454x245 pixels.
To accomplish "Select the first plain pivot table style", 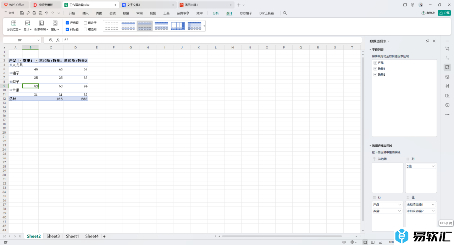I will pos(112,26).
